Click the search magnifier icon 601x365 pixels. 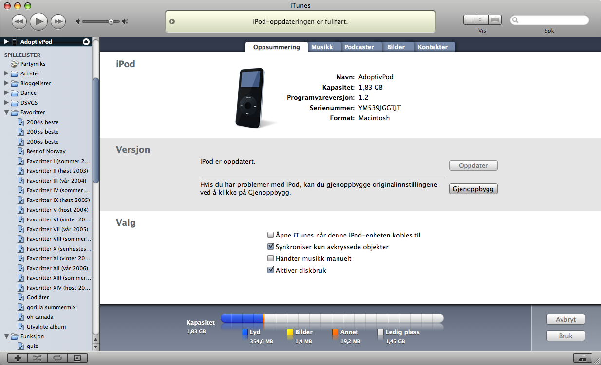[516, 20]
